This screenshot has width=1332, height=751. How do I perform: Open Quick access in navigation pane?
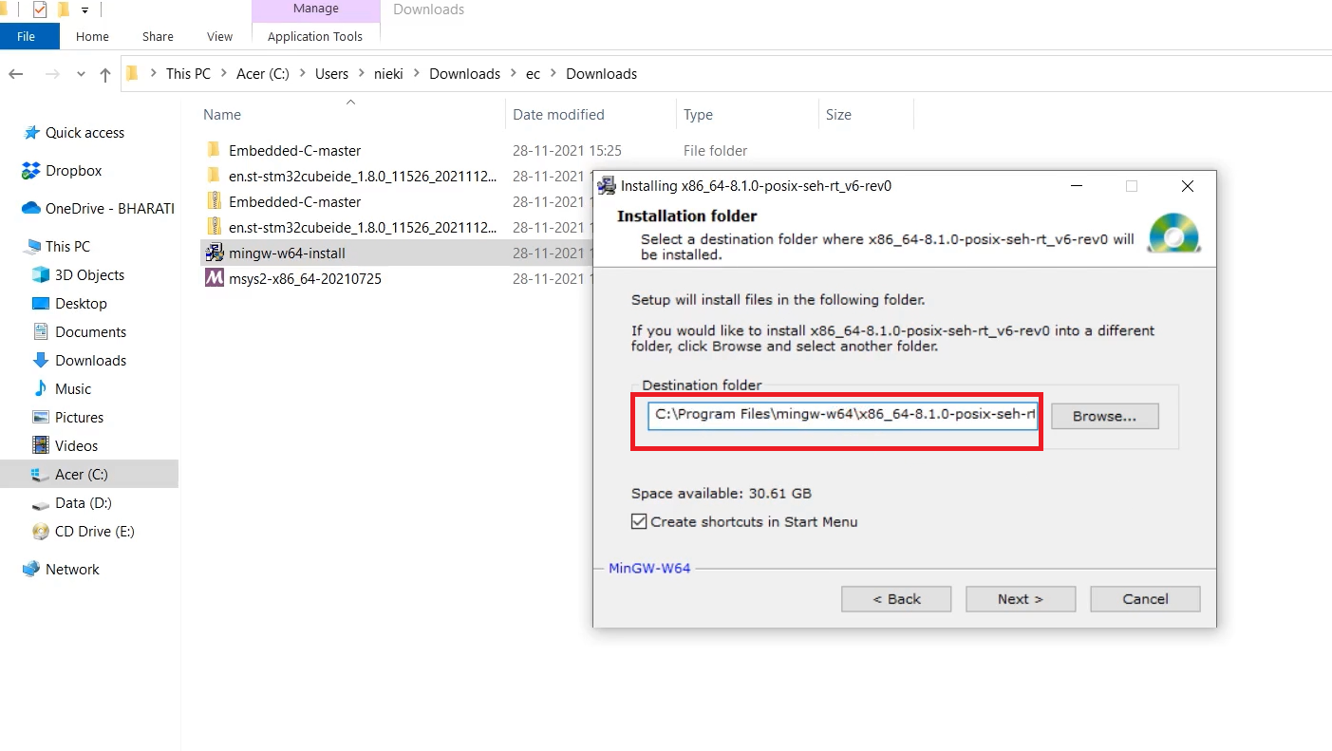coord(84,133)
